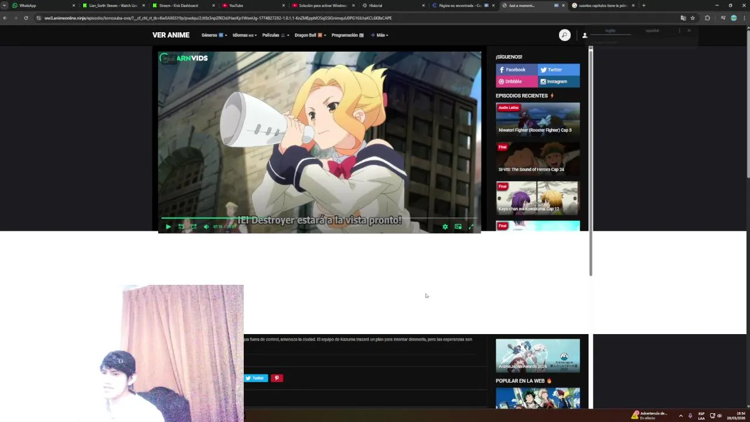Open translate page icon in address bar
The image size is (750, 422).
point(683,18)
